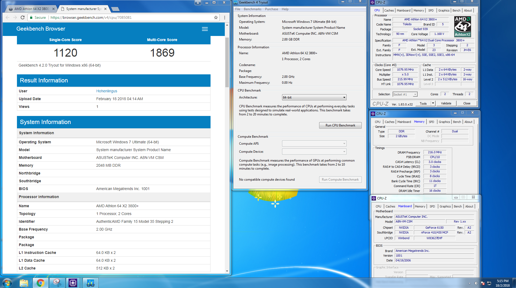Image resolution: width=516 pixels, height=288 pixels.
Task: Click the volume speaker tray icon
Action: pos(476,283)
